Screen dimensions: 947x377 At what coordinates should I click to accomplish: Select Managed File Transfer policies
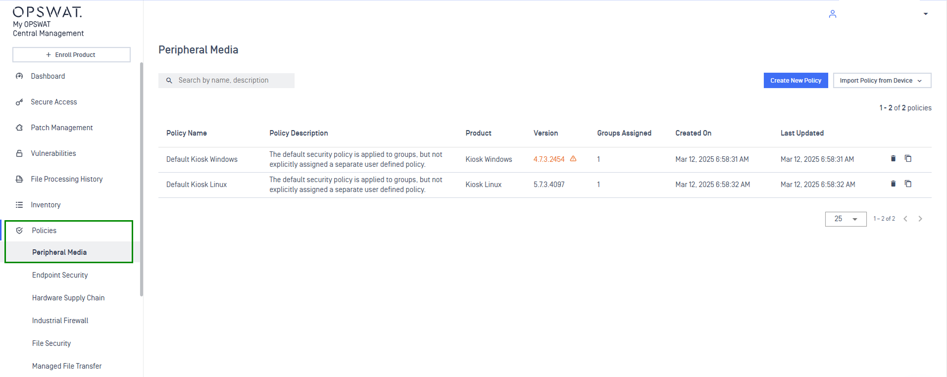[x=67, y=366]
